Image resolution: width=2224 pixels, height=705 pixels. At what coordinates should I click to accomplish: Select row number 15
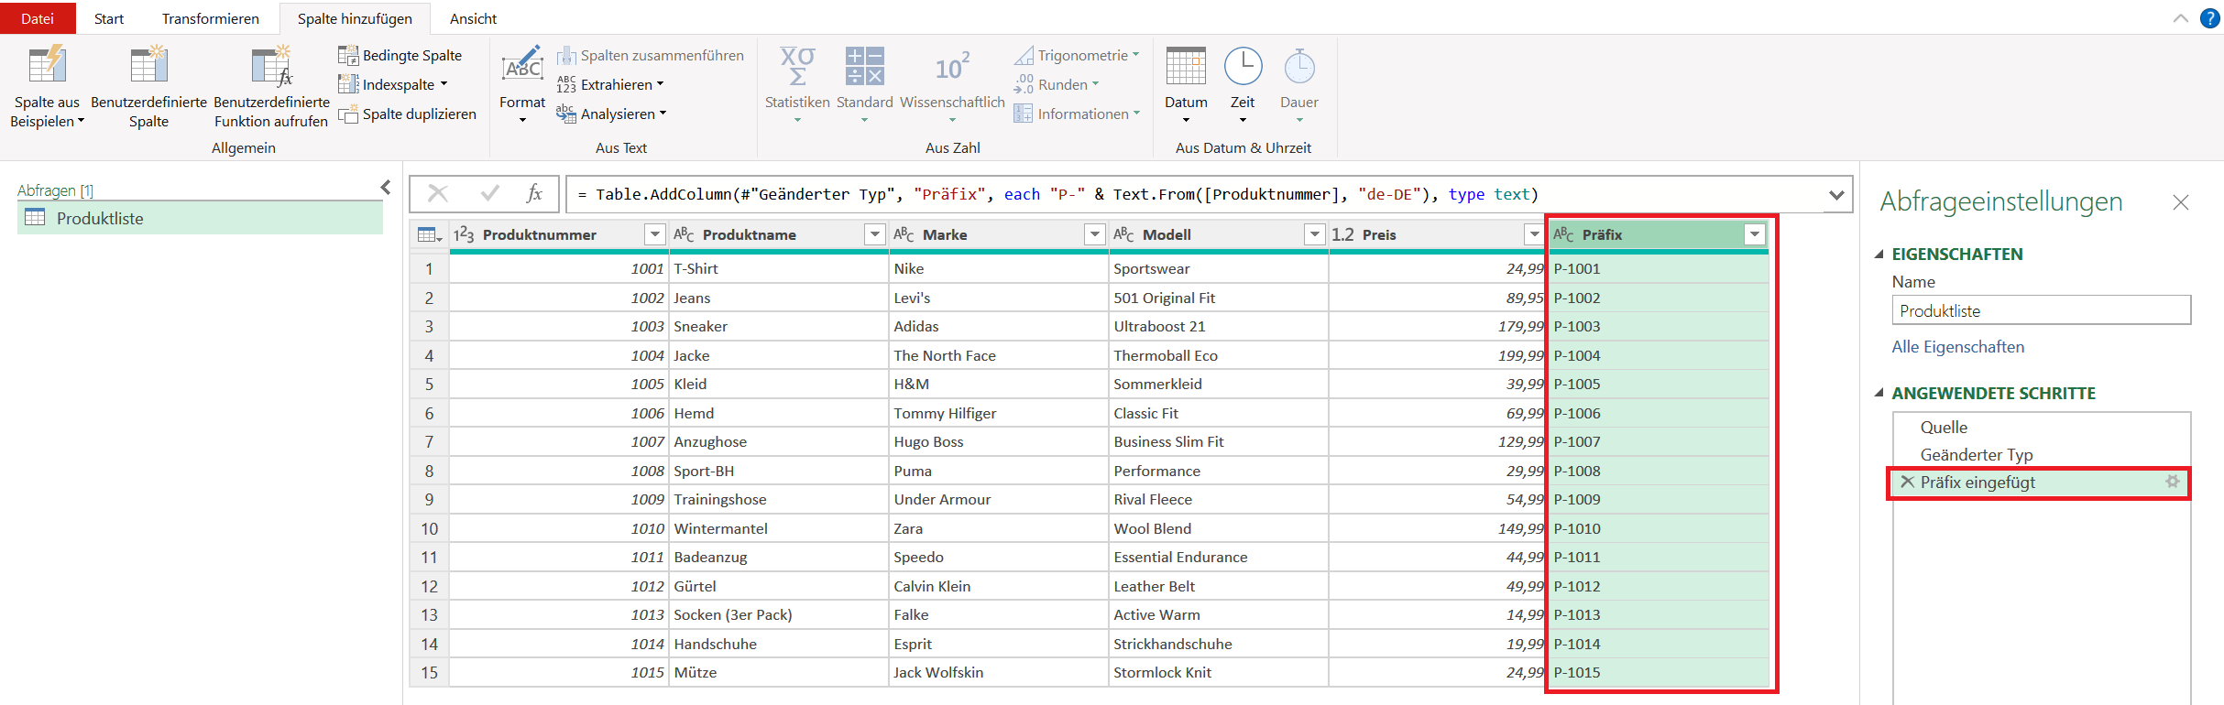point(429,672)
